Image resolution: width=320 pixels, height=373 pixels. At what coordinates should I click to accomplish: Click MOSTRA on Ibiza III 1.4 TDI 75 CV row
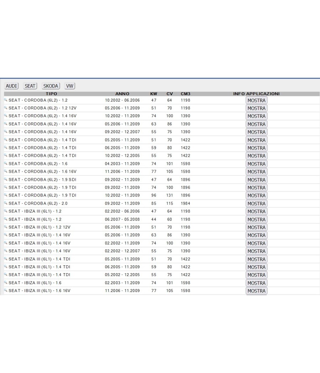[x=256, y=275]
